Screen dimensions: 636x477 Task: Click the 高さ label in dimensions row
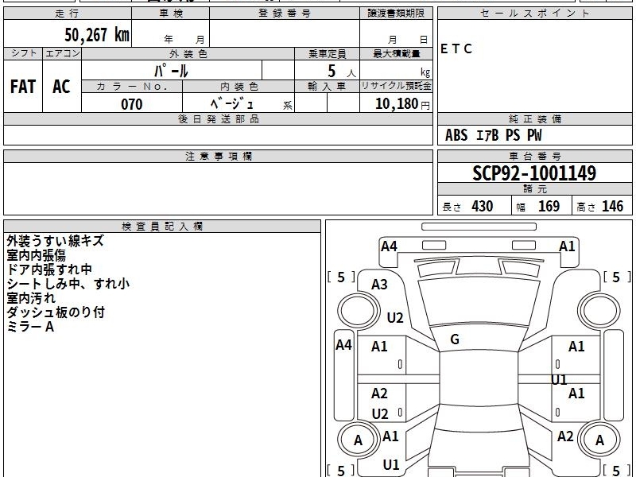[x=587, y=207]
